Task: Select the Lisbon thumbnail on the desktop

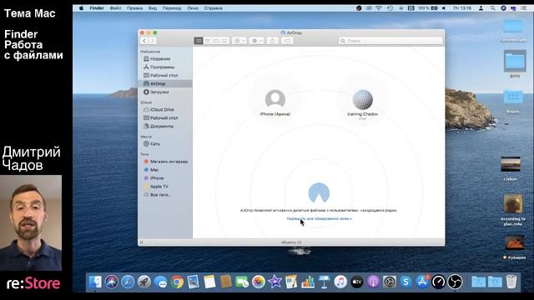Action: pos(511,165)
